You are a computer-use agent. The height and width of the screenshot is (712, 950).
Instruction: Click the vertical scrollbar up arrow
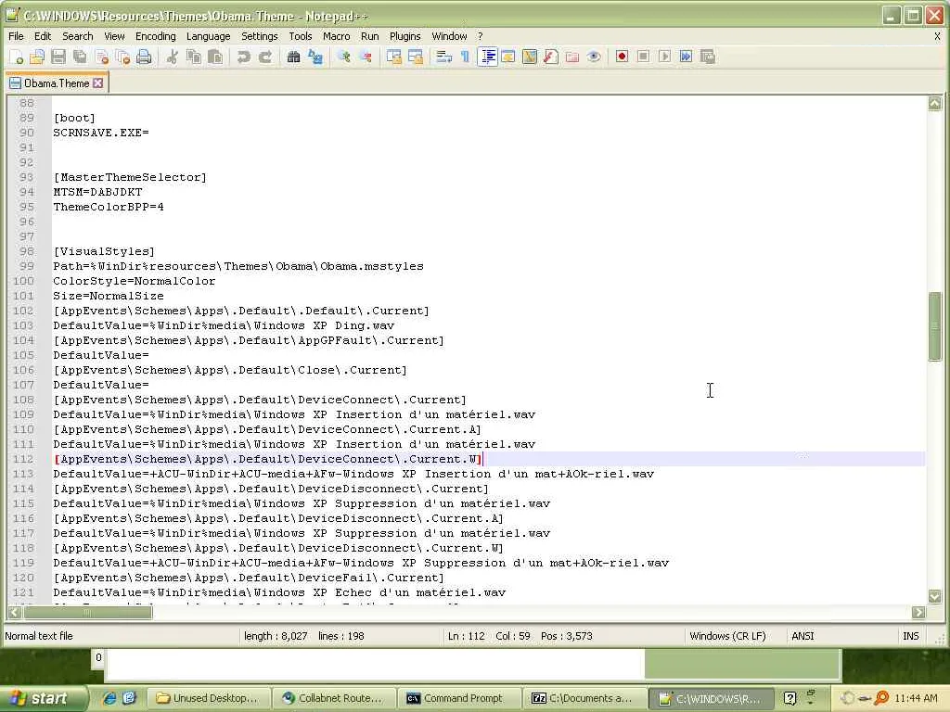pos(934,104)
